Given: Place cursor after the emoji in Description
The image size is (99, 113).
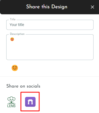Looking at the screenshot, I should click(14, 39).
